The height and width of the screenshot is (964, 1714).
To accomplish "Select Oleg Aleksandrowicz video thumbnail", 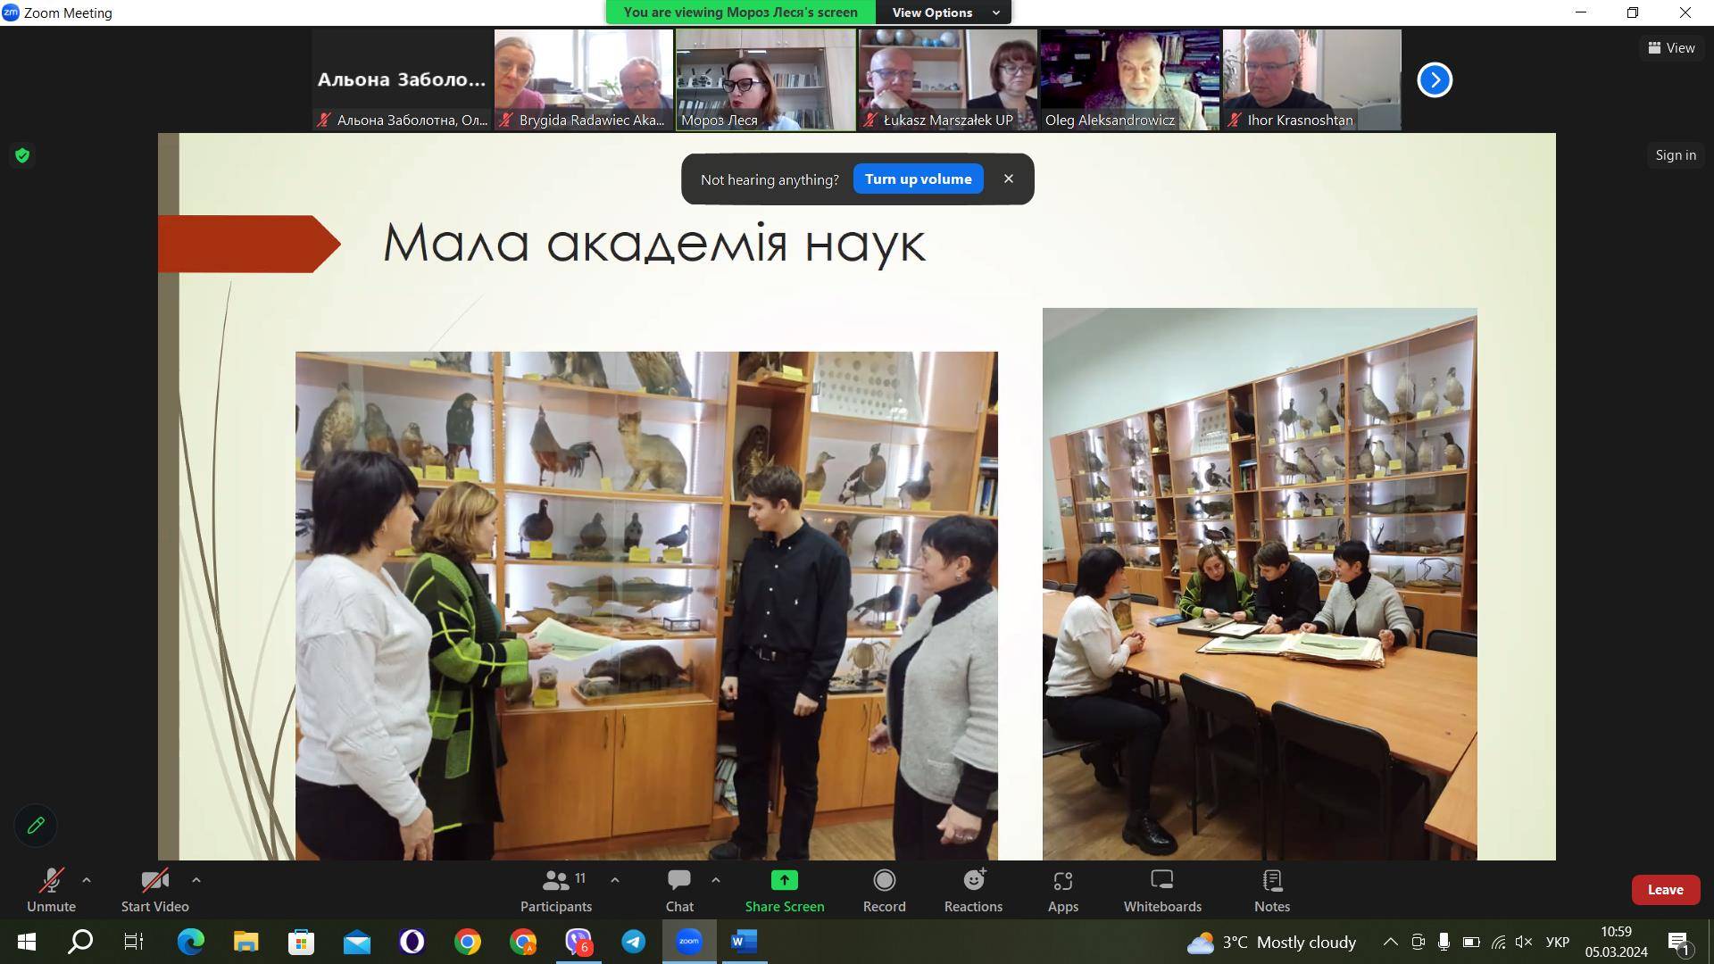I will pos(1130,79).
